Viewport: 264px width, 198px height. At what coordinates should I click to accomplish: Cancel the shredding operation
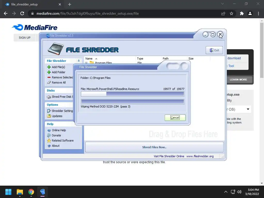click(x=175, y=118)
